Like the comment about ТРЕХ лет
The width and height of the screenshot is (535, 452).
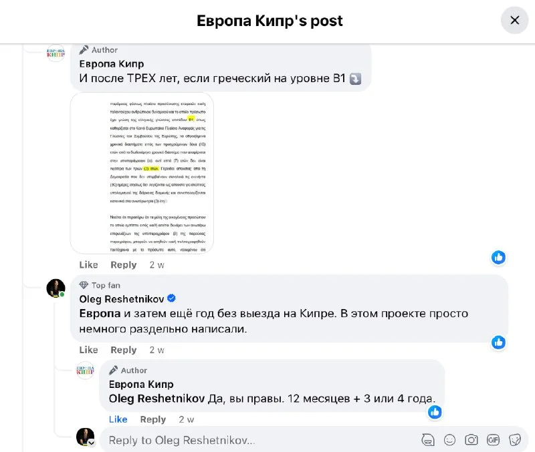[88, 264]
